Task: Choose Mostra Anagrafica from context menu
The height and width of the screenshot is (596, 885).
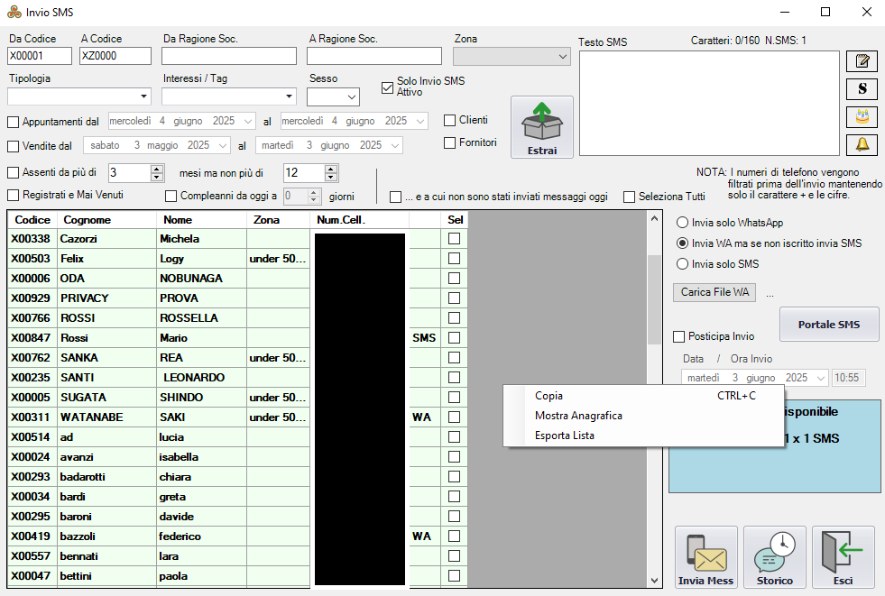Action: [x=578, y=416]
